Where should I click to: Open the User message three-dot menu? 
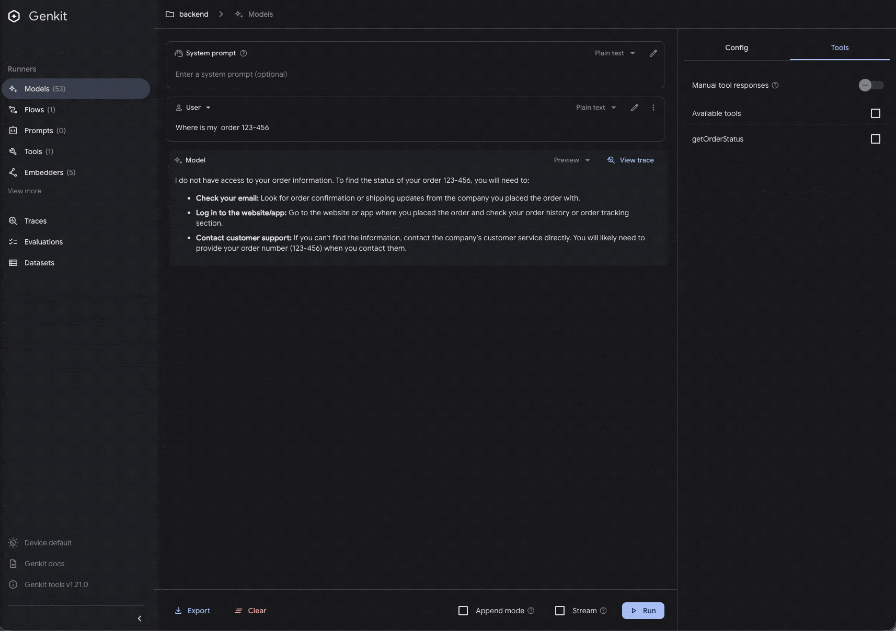653,108
